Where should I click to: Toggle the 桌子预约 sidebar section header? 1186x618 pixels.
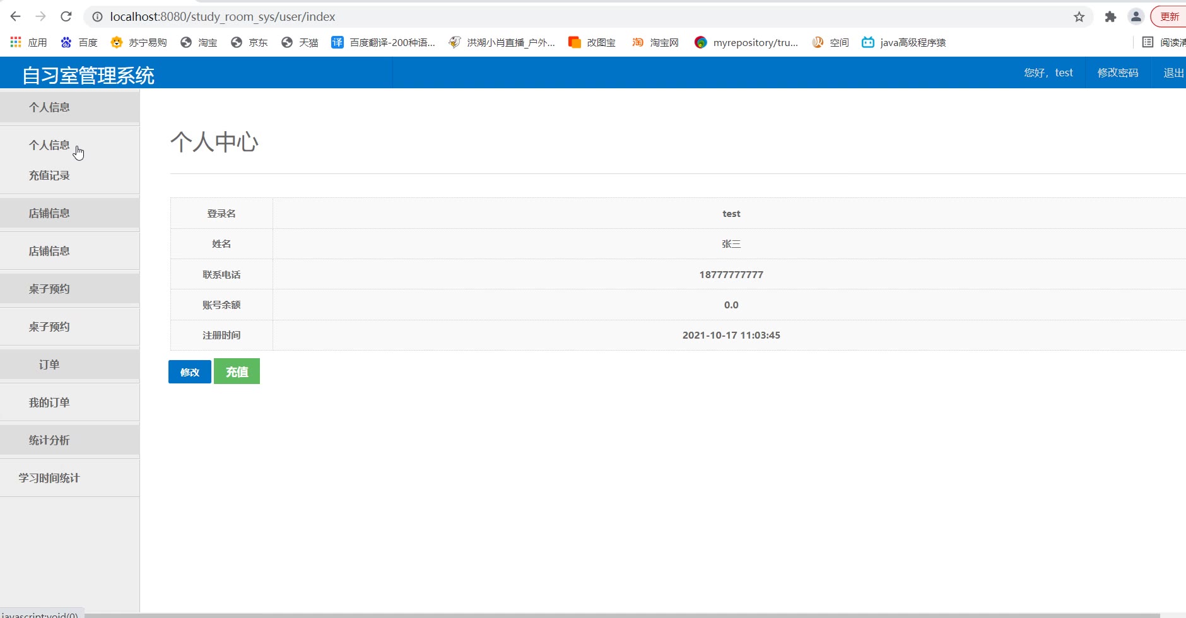(x=69, y=288)
